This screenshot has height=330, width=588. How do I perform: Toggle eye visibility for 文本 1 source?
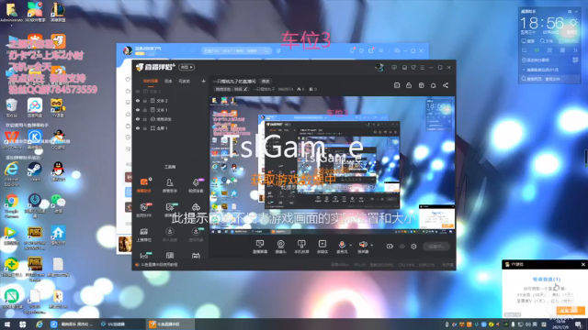pos(138,110)
